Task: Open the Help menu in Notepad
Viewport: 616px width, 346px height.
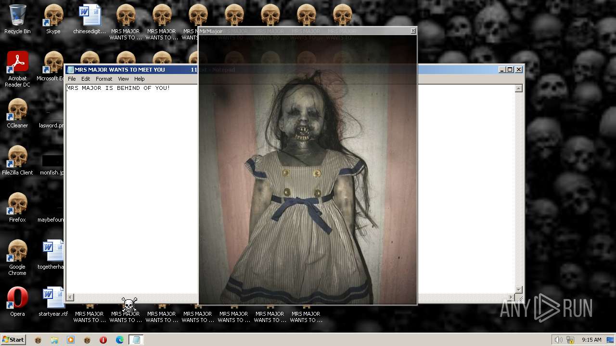Action: tap(139, 79)
